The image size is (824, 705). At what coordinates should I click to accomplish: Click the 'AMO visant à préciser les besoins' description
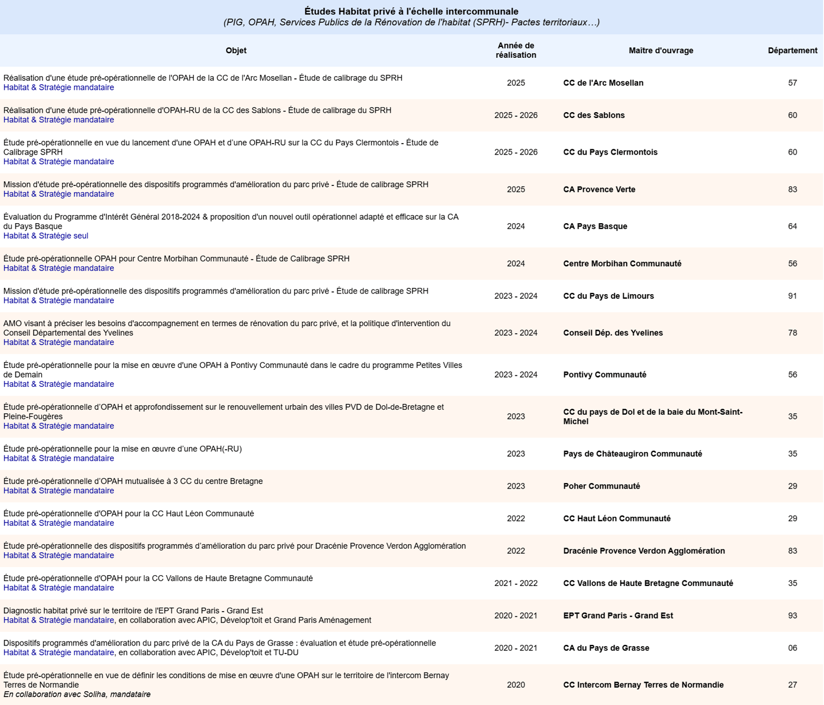click(227, 328)
